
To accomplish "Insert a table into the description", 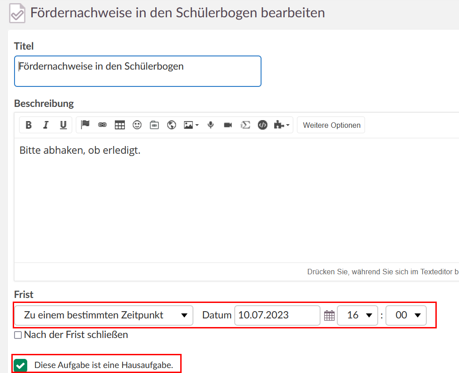I will click(120, 125).
